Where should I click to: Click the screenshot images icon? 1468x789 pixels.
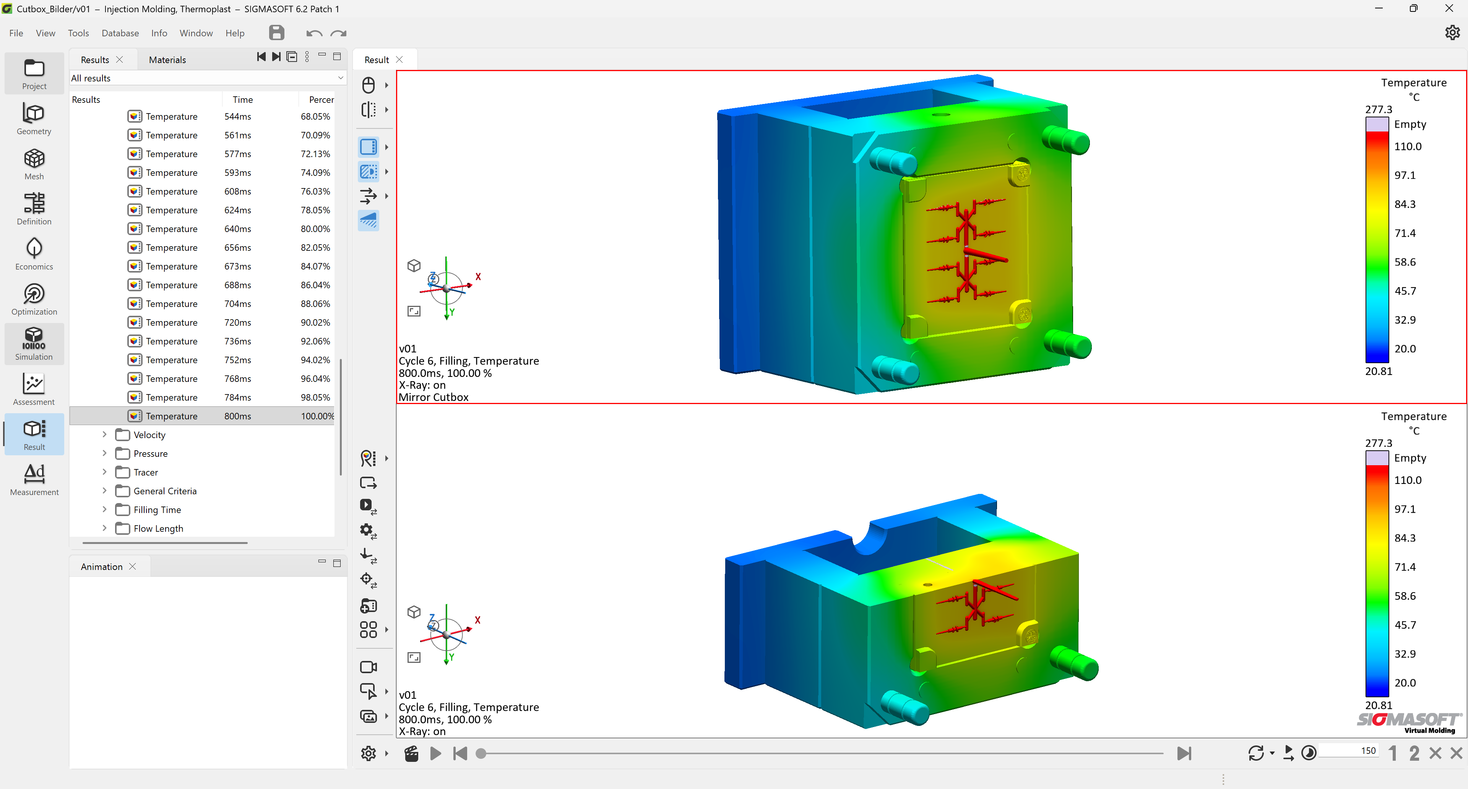click(369, 716)
